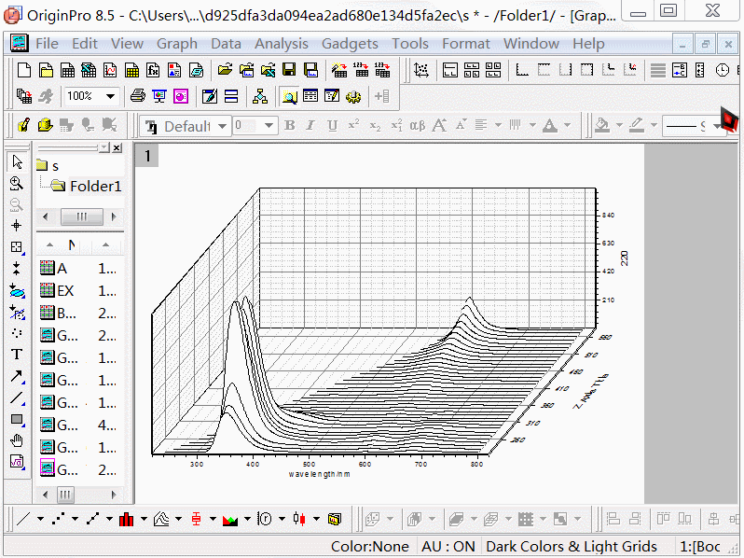
Task: Click the layer 1 button on graph
Action: coord(146,156)
